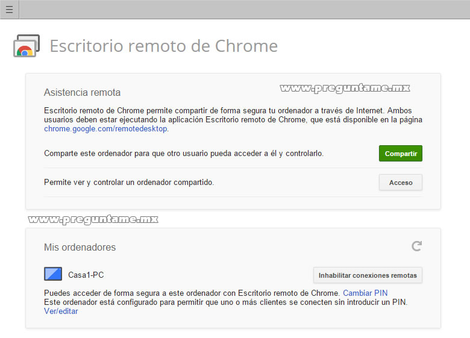Click the Chrome Remote Desktop logo
Screen dimensions: 470x338
point(27,46)
